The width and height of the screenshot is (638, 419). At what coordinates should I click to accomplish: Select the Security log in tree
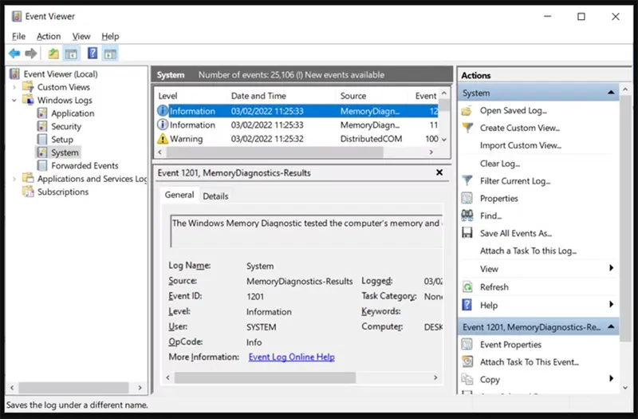click(66, 126)
